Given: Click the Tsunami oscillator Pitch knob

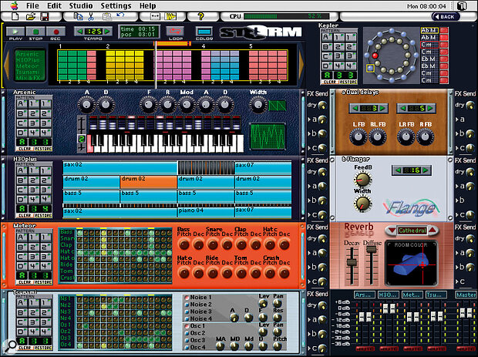Looking at the screenshot, I should pyautogui.click(x=278, y=346).
